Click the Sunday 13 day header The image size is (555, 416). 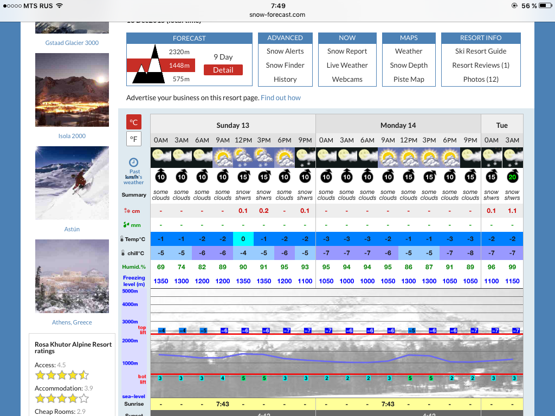click(x=233, y=125)
